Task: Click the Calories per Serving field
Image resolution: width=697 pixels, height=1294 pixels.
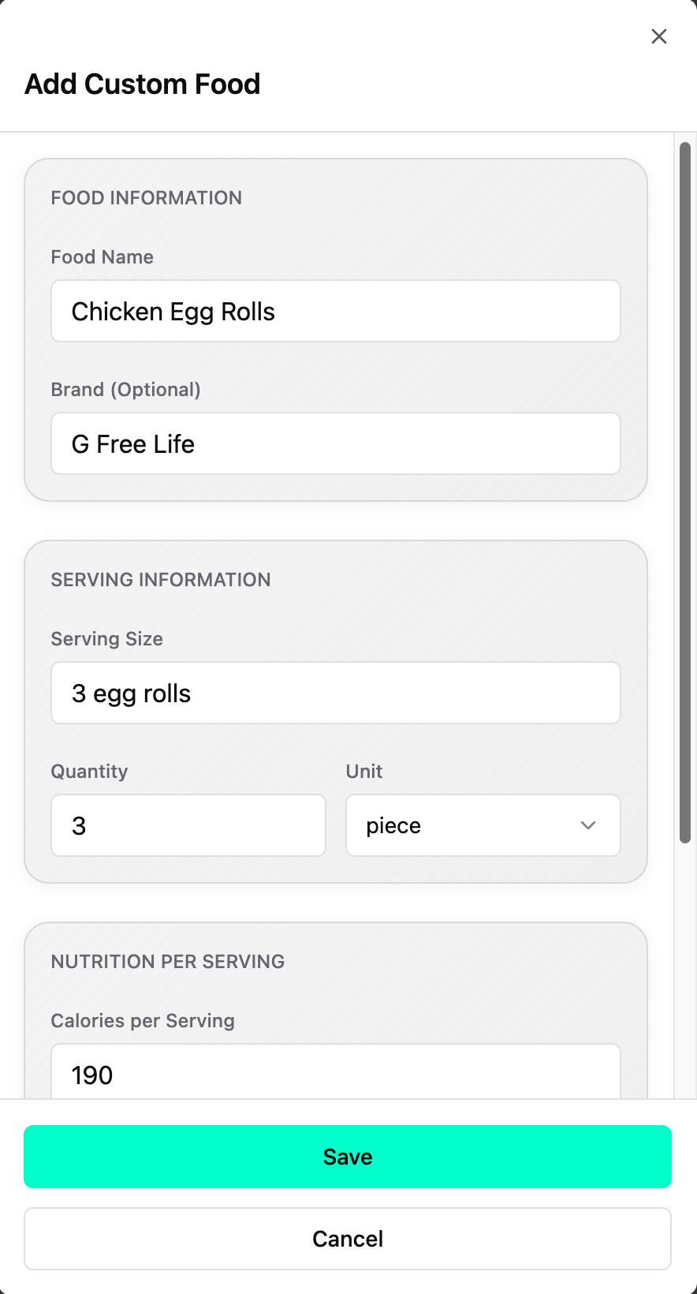Action: click(x=336, y=1073)
